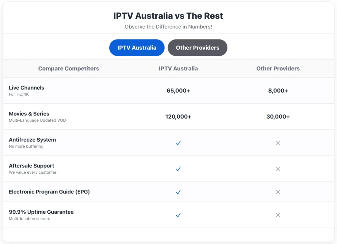Click the 30,000+ Other Providers value

(x=278, y=117)
